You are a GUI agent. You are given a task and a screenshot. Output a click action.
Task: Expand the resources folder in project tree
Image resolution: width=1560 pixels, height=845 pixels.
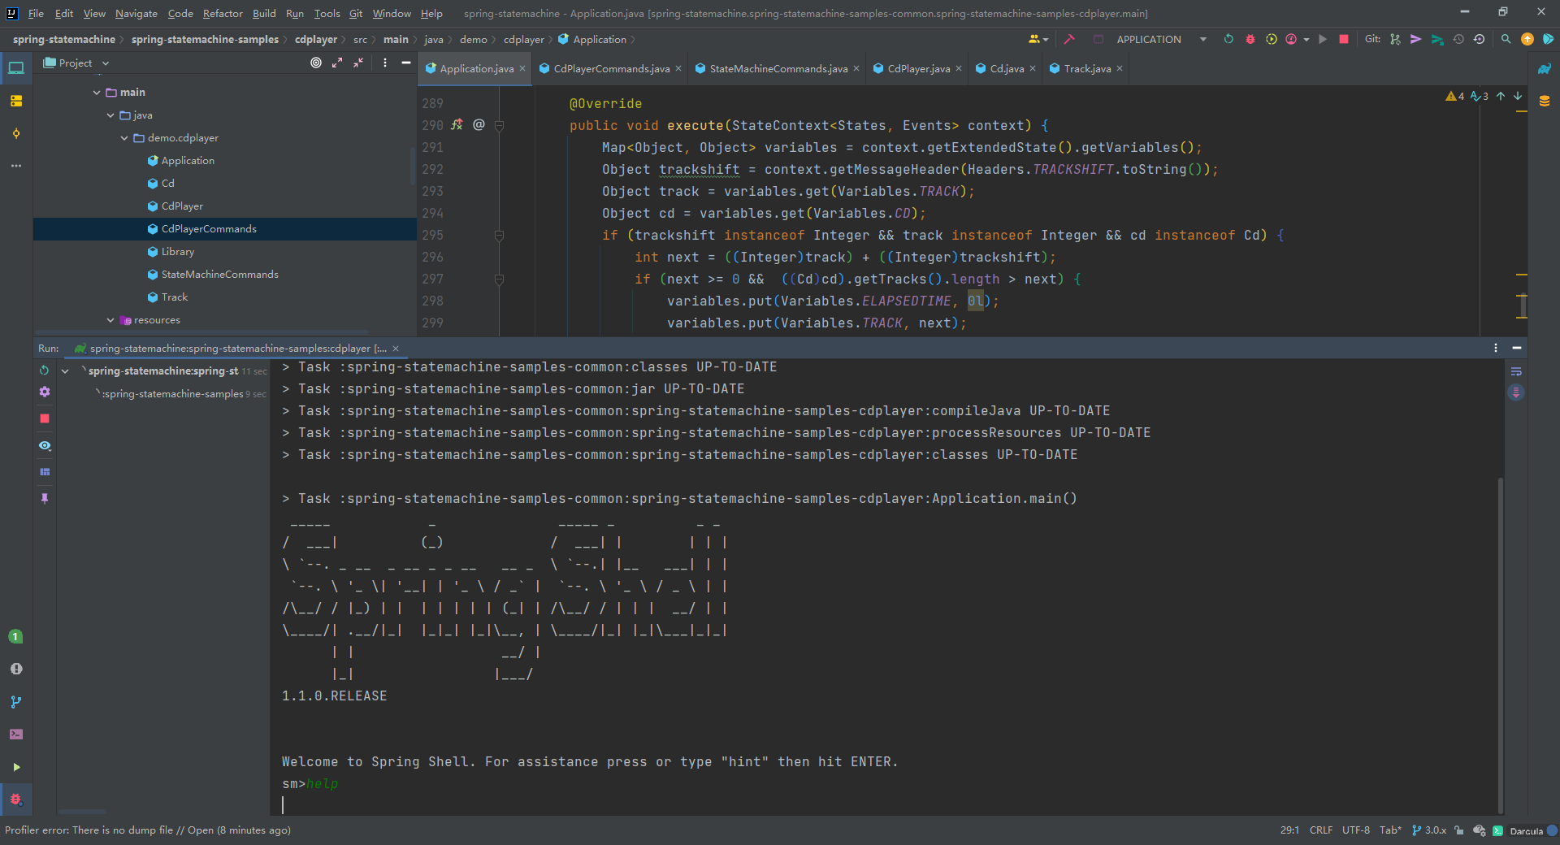click(110, 320)
